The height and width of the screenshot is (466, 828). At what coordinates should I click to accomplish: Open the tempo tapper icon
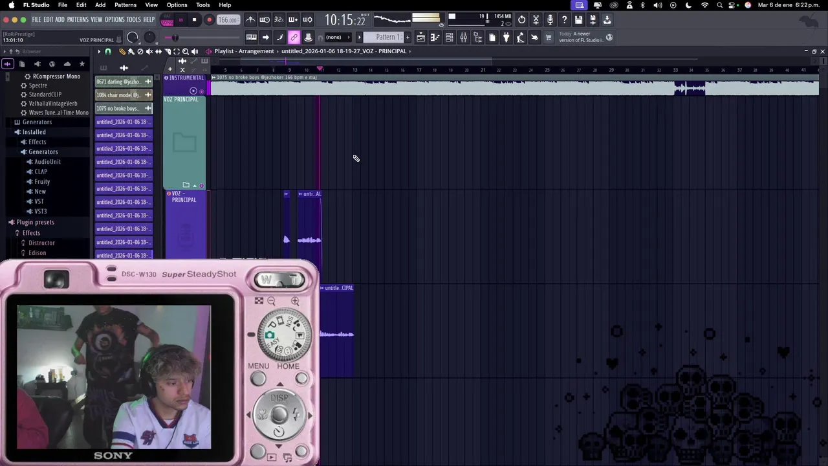pos(521,38)
